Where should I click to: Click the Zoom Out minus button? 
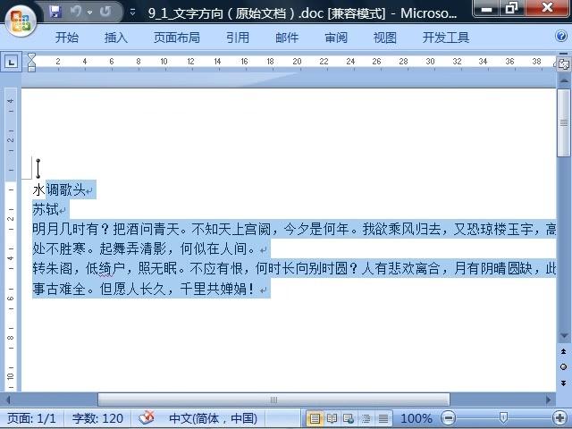[x=449, y=417]
